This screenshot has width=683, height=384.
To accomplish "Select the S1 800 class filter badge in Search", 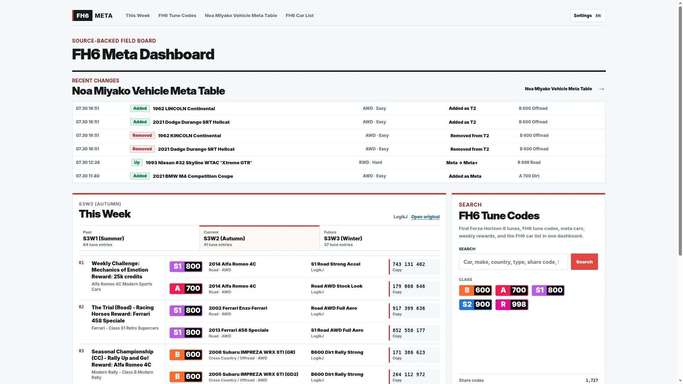I will pos(548,290).
